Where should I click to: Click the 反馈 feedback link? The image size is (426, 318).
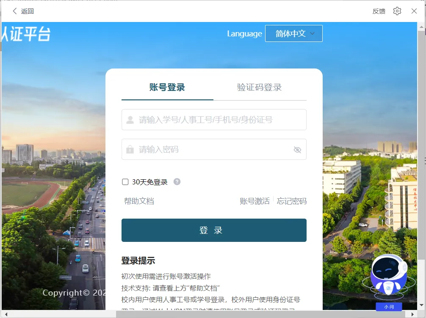(379, 11)
